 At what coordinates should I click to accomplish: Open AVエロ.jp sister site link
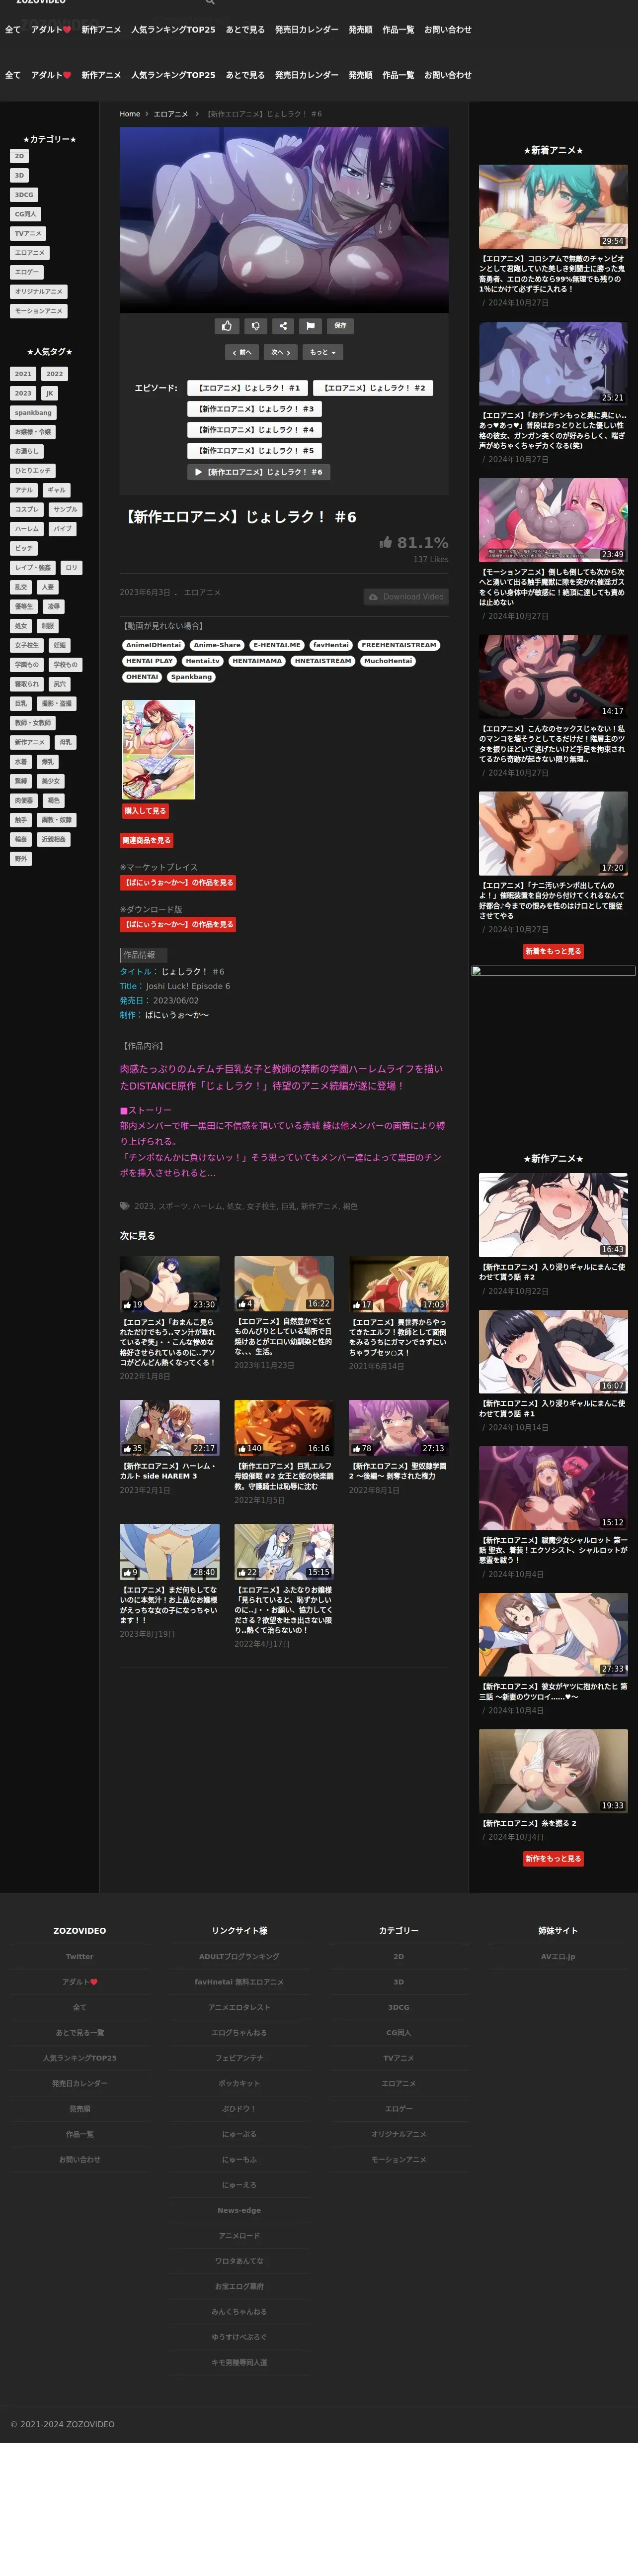coord(558,1957)
